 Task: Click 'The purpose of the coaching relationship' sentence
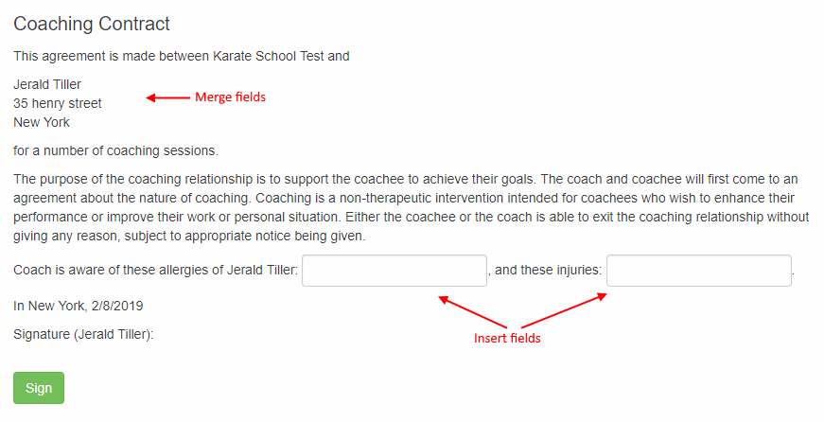click(x=275, y=179)
